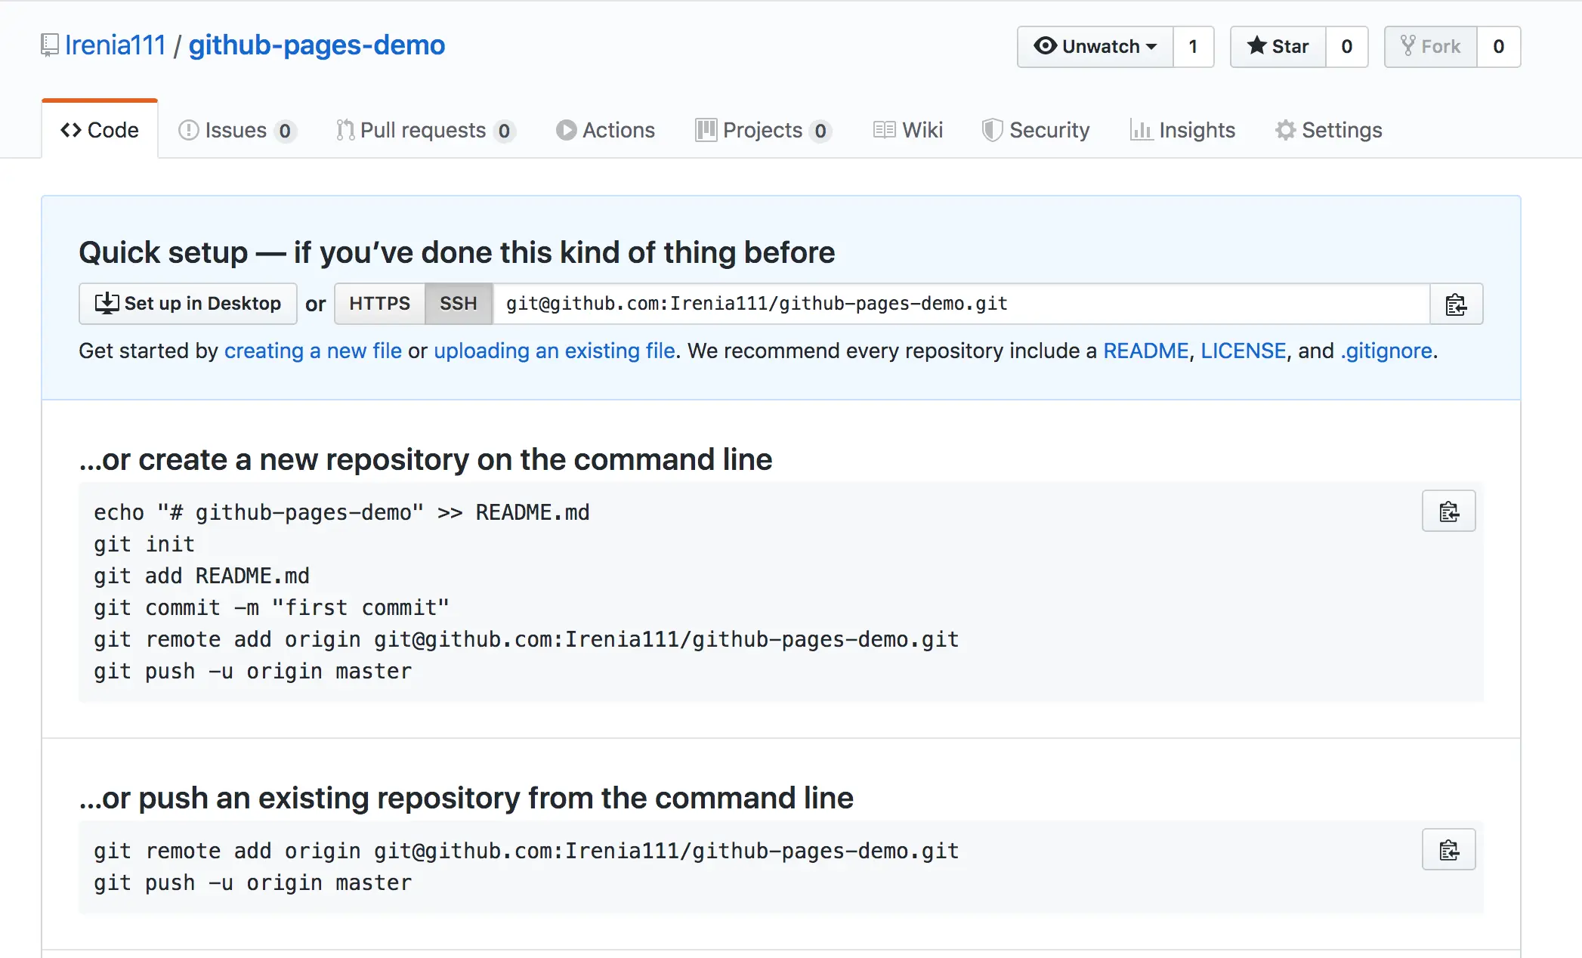This screenshot has width=1582, height=958.
Task: Follow the uploading an existing file link
Action: pos(554,351)
